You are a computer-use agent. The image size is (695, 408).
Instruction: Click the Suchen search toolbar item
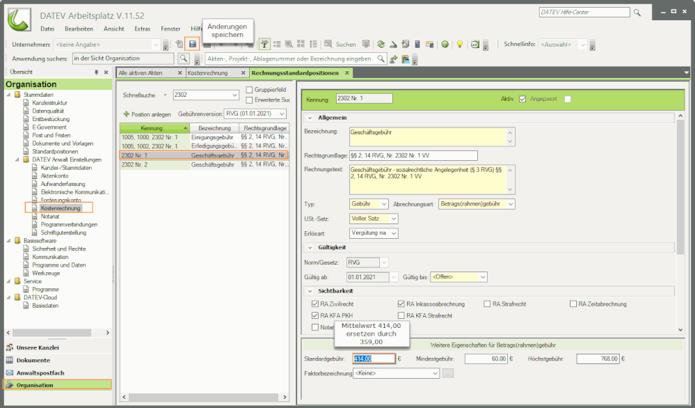tap(340, 45)
